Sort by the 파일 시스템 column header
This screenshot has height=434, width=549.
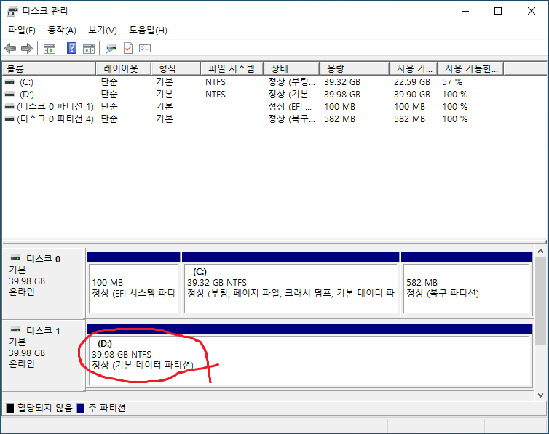[232, 68]
